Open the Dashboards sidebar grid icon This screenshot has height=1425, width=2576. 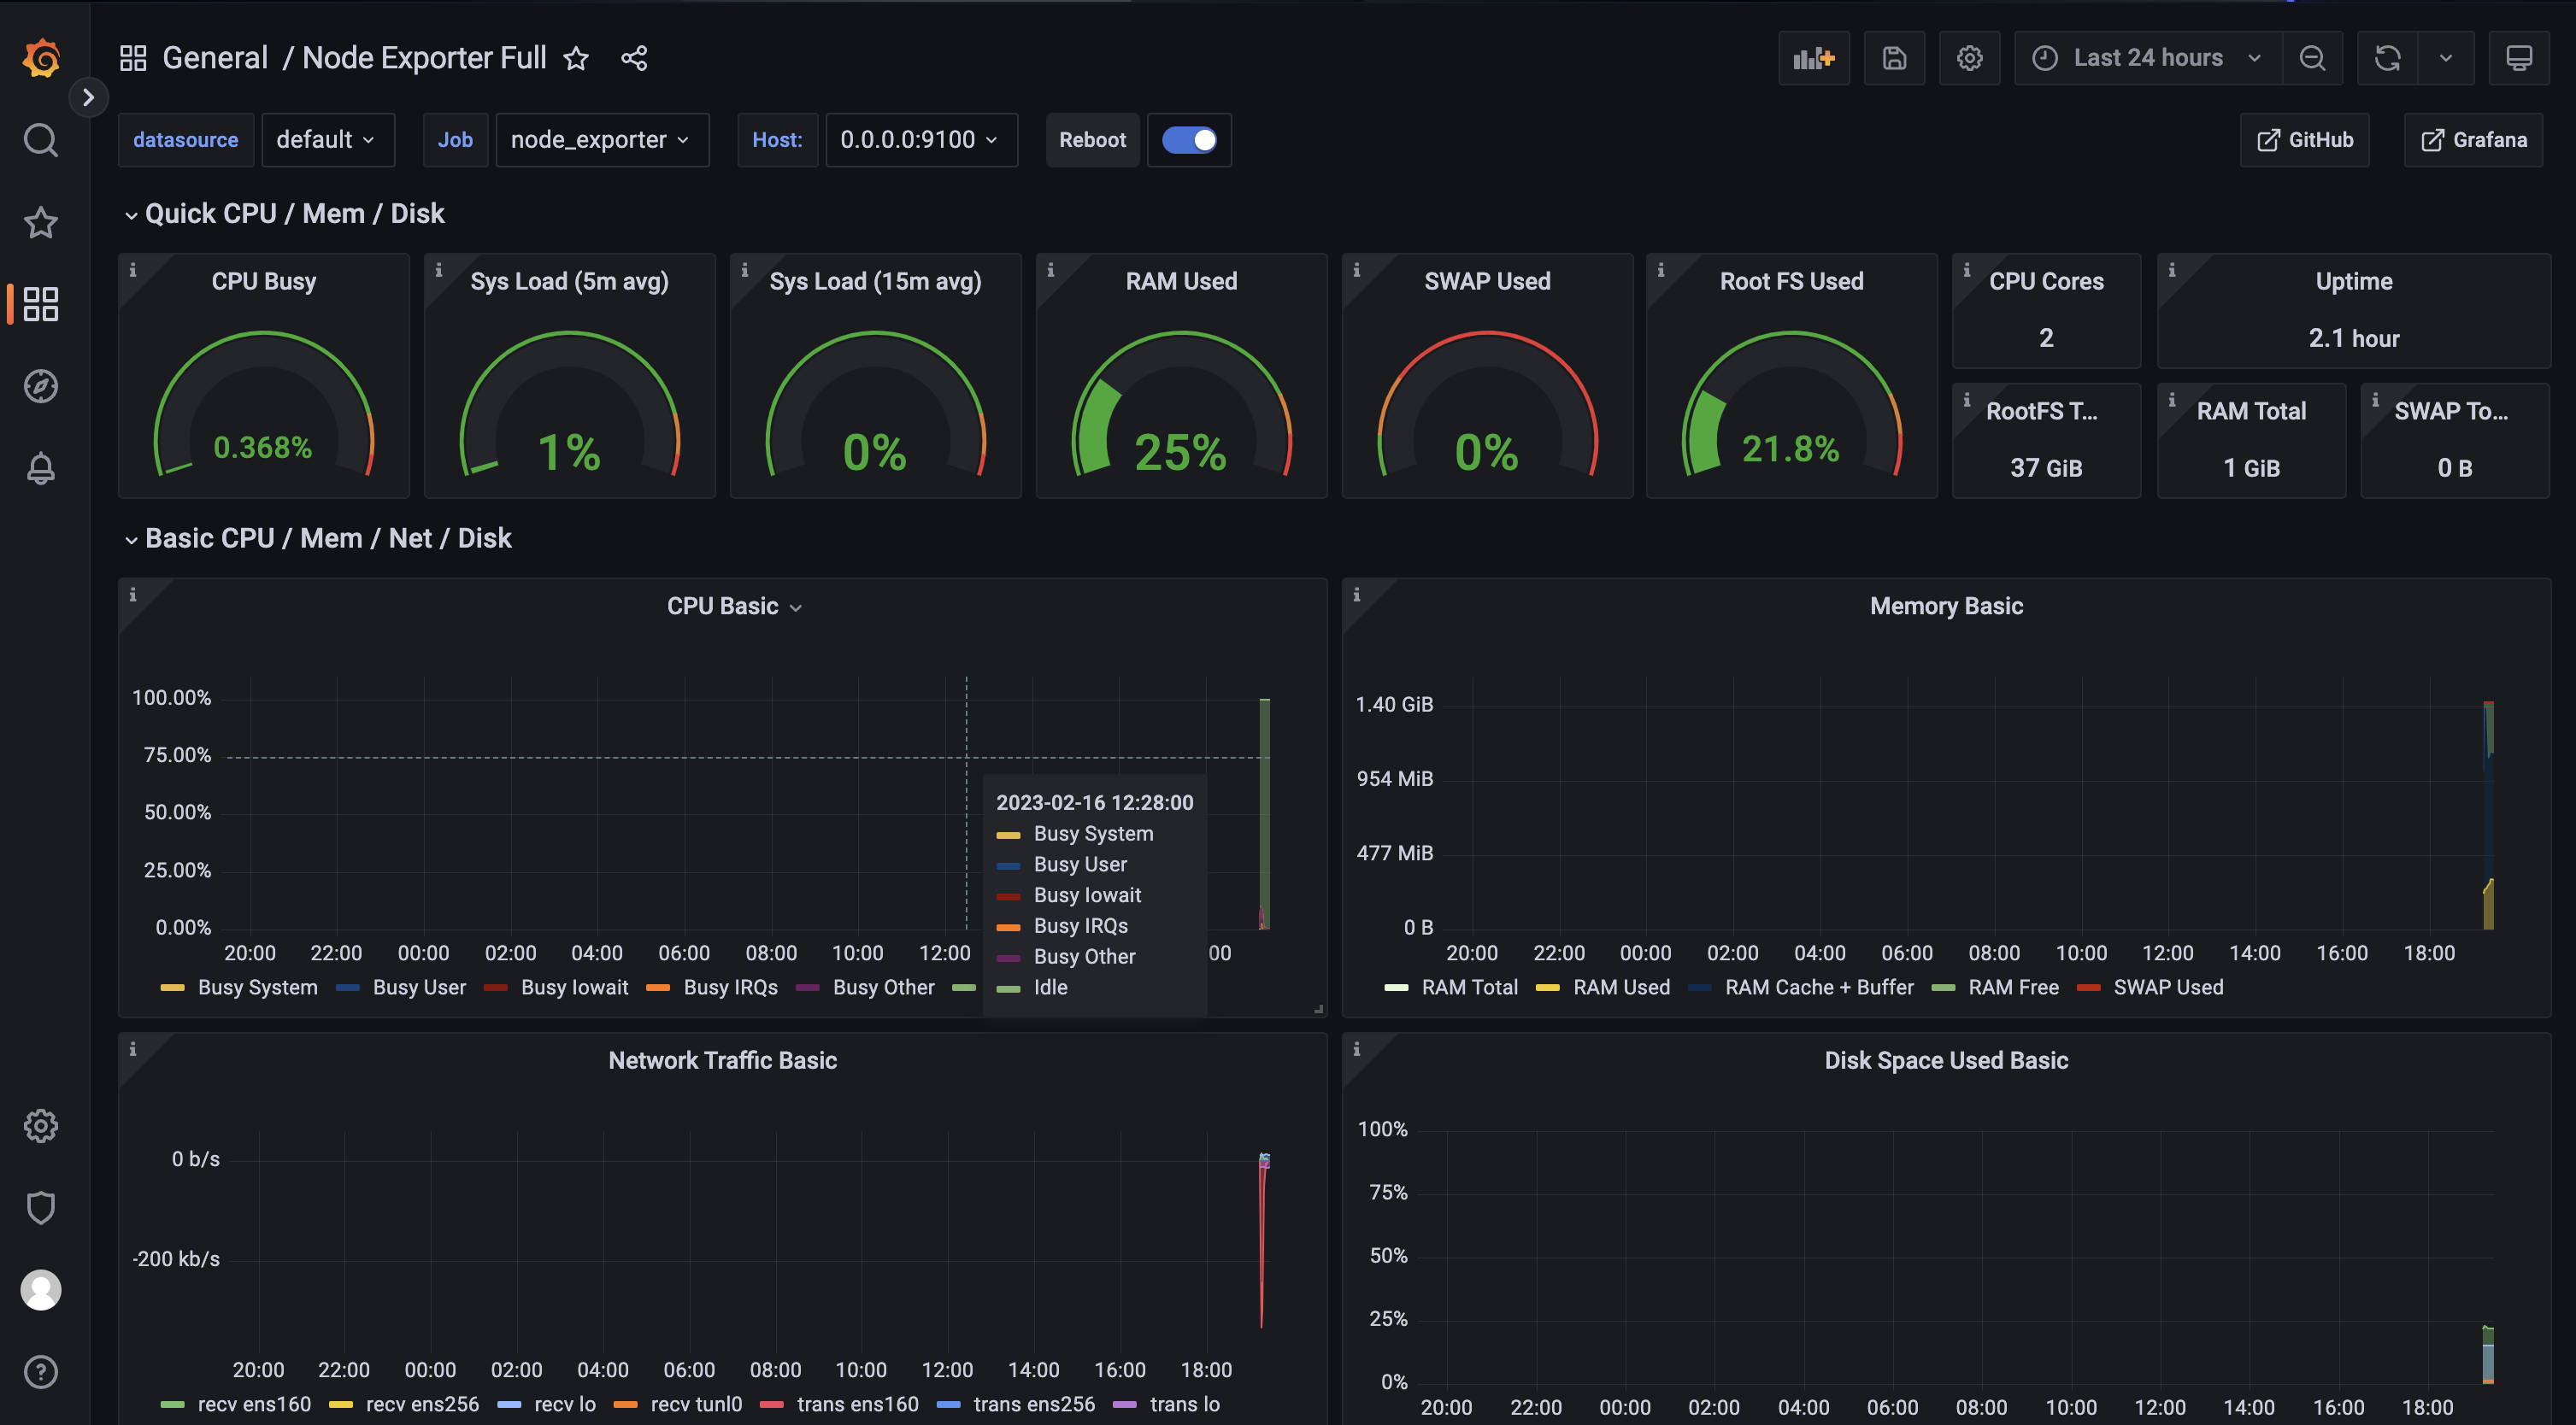click(x=41, y=304)
